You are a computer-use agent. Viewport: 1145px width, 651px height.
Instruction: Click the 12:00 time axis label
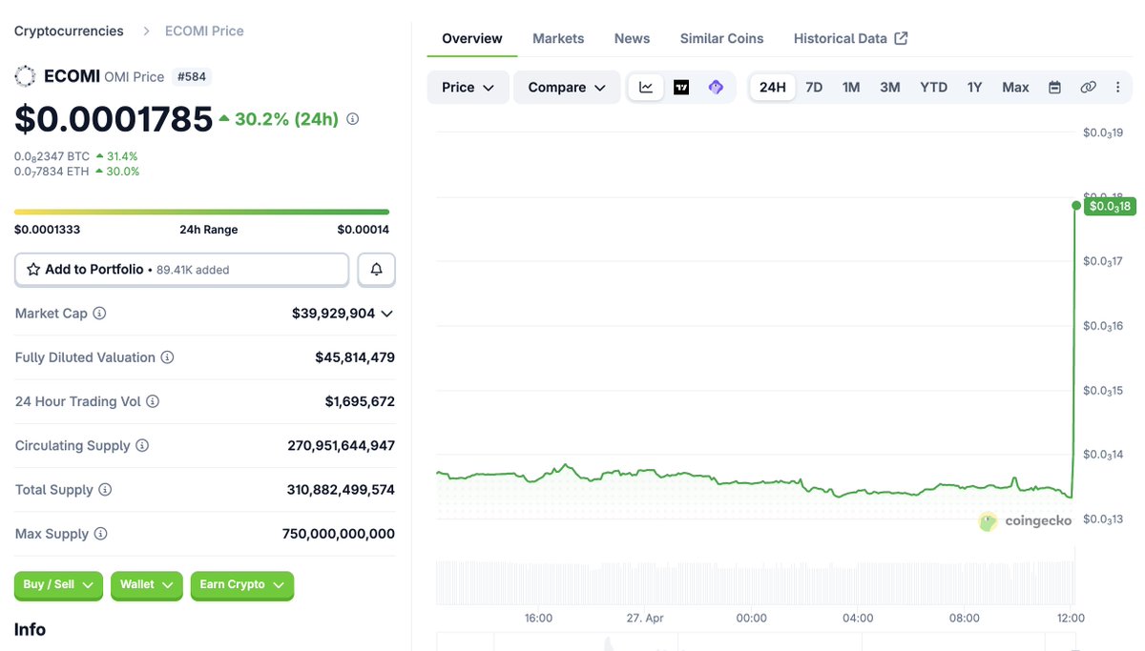(1072, 618)
